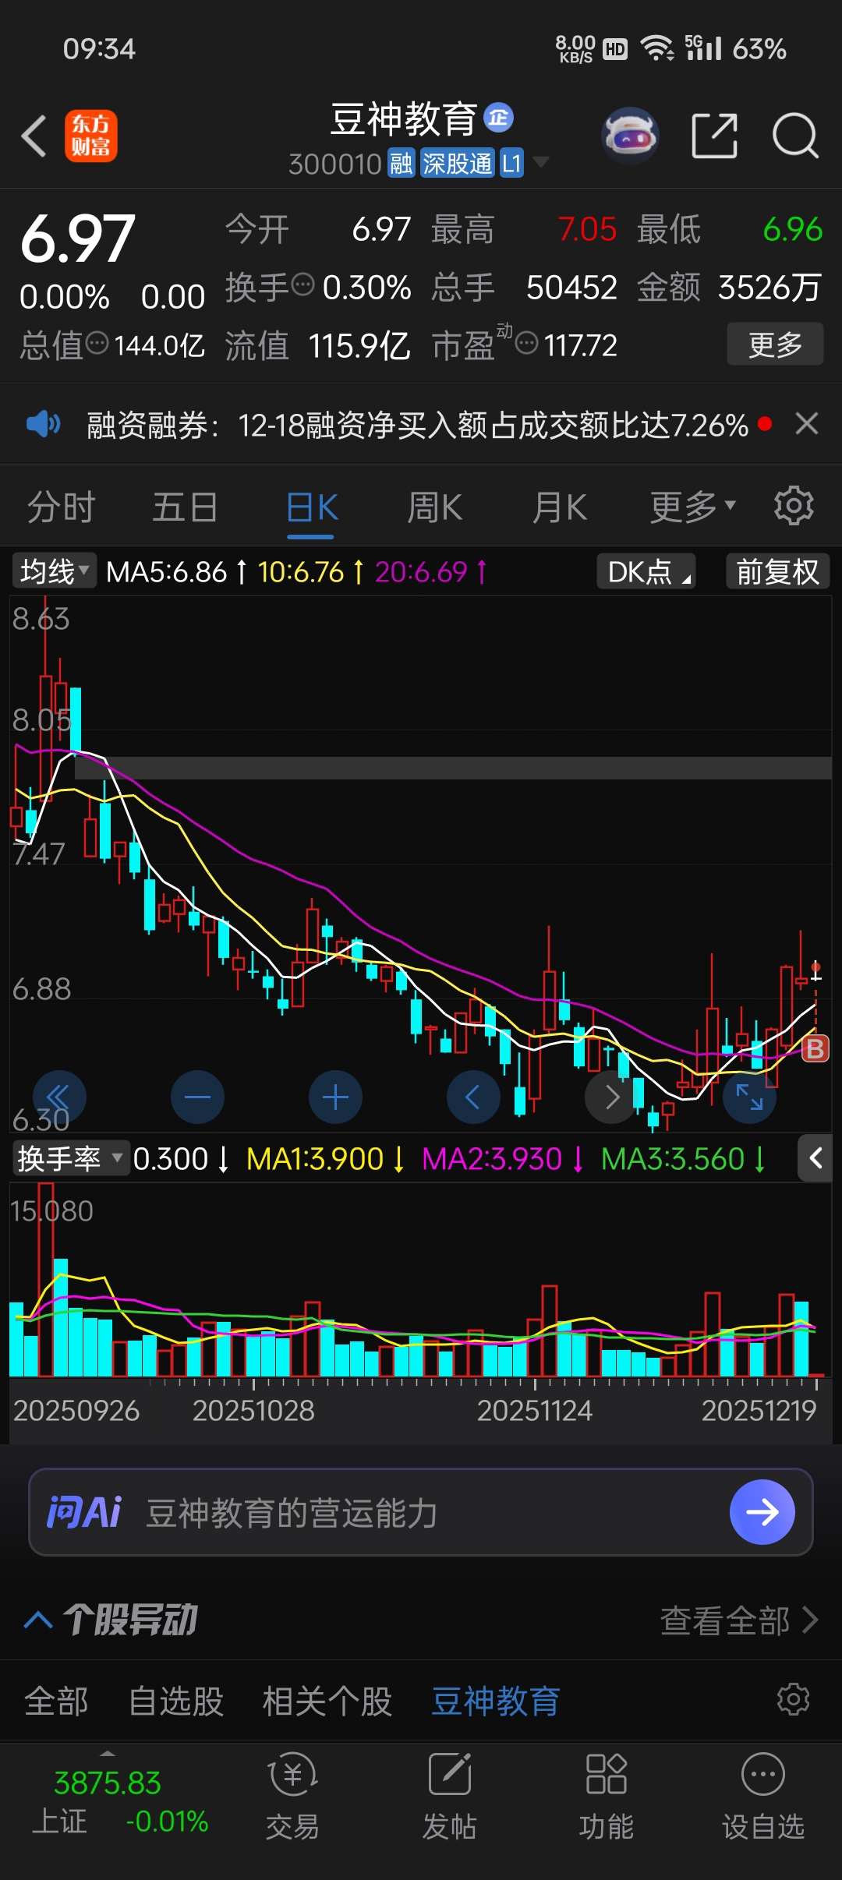This screenshot has width=842, height=1880.
Task: Expand stock code dropdown triangle
Action: click(x=540, y=162)
